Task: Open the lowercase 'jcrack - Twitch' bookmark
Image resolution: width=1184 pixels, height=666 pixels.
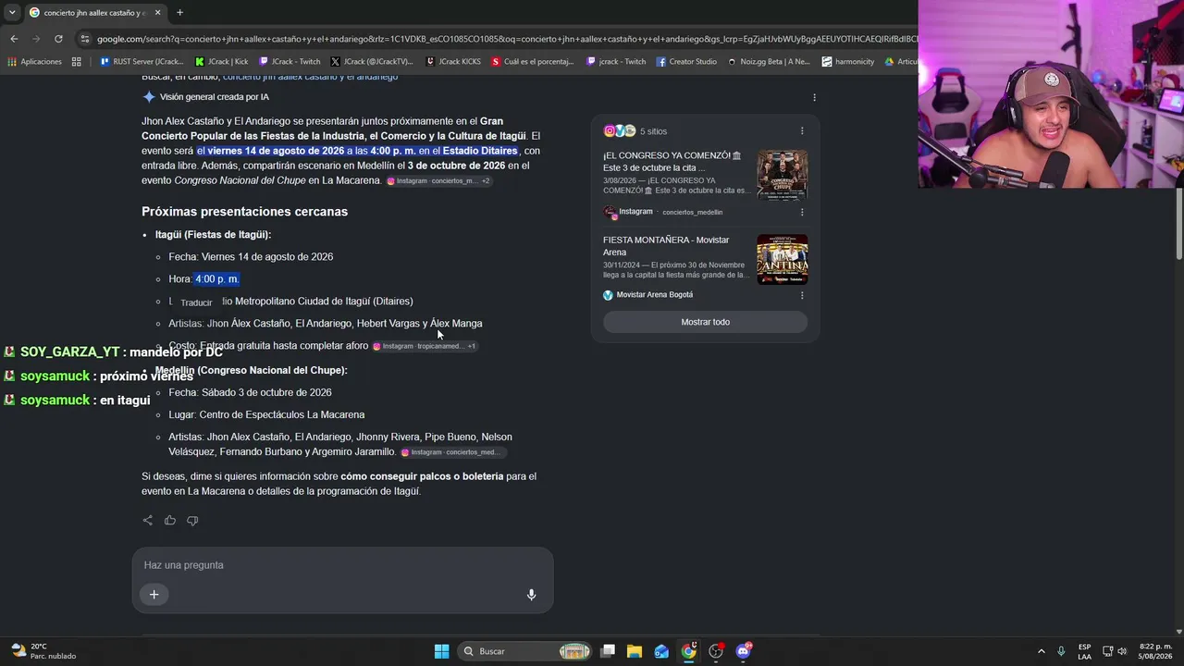Action: 616,62
